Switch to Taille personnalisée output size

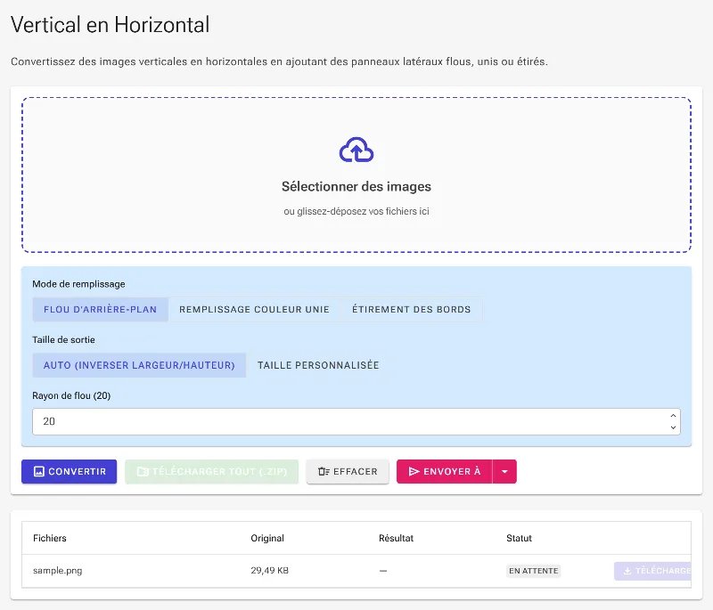tap(318, 365)
